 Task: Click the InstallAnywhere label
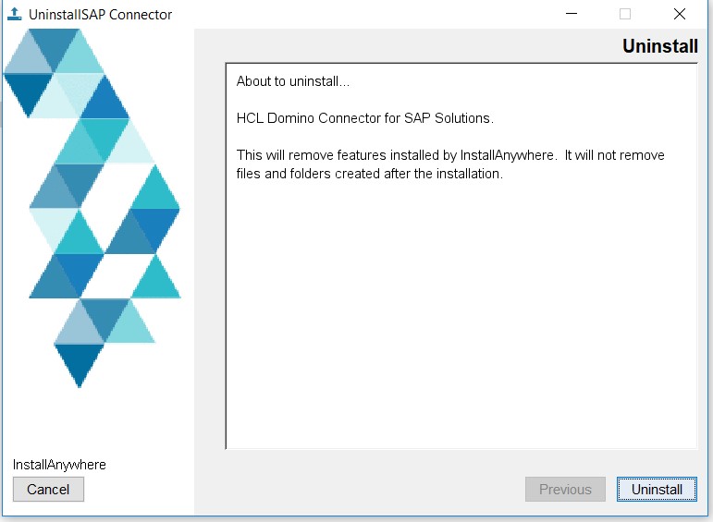point(59,465)
